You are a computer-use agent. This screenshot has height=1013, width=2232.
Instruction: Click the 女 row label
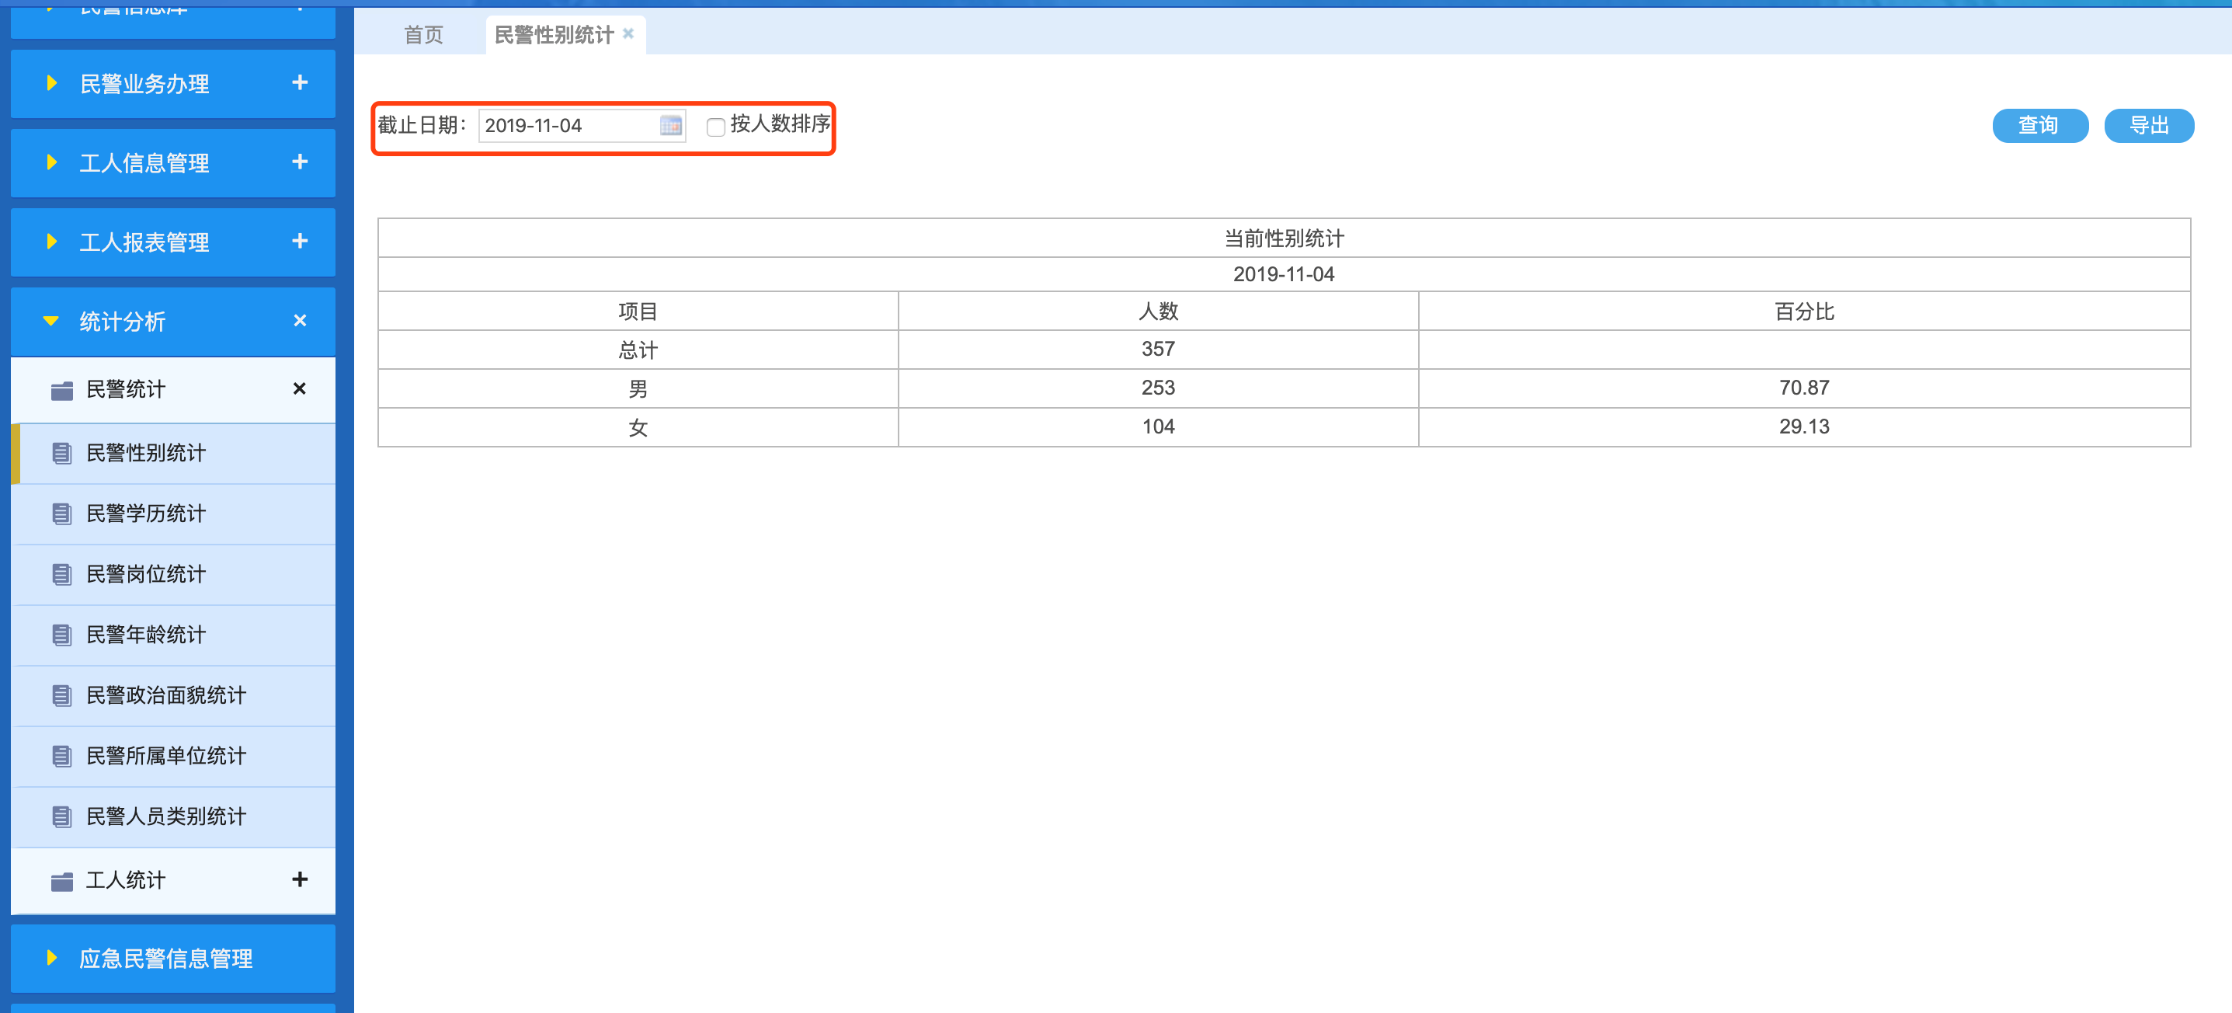638,427
